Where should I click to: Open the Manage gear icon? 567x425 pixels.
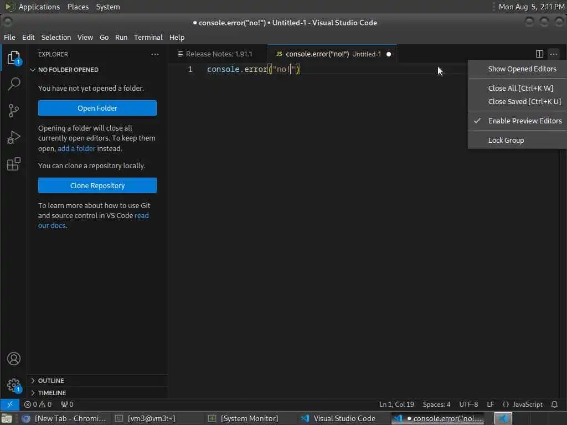click(14, 385)
